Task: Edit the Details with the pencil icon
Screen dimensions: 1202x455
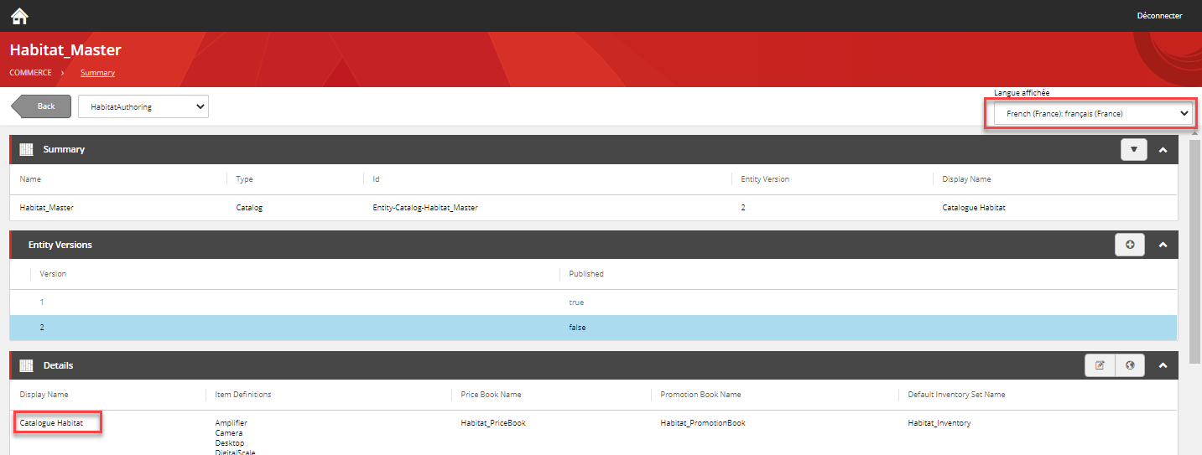Action: [1100, 365]
